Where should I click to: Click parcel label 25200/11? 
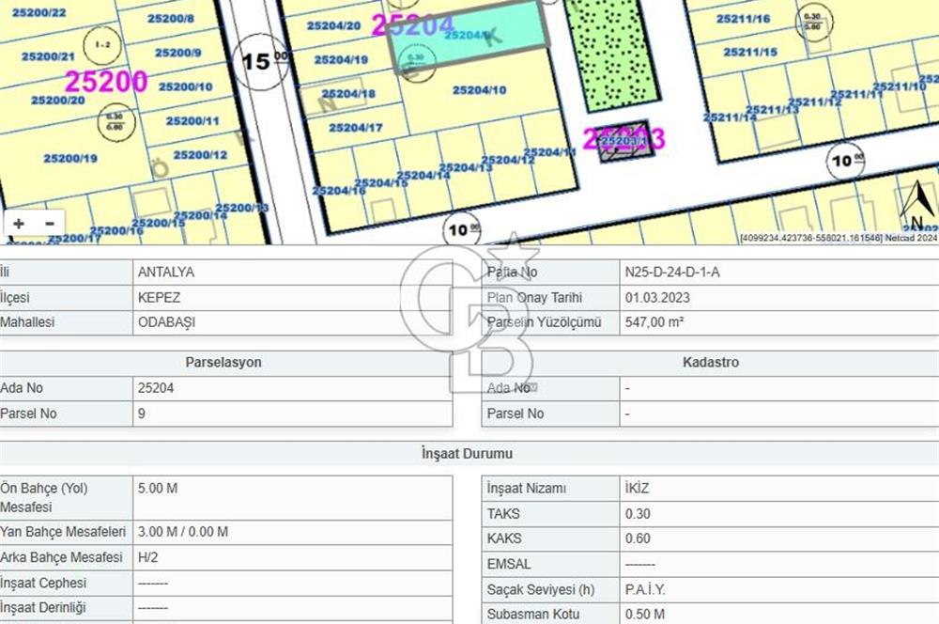click(x=192, y=121)
